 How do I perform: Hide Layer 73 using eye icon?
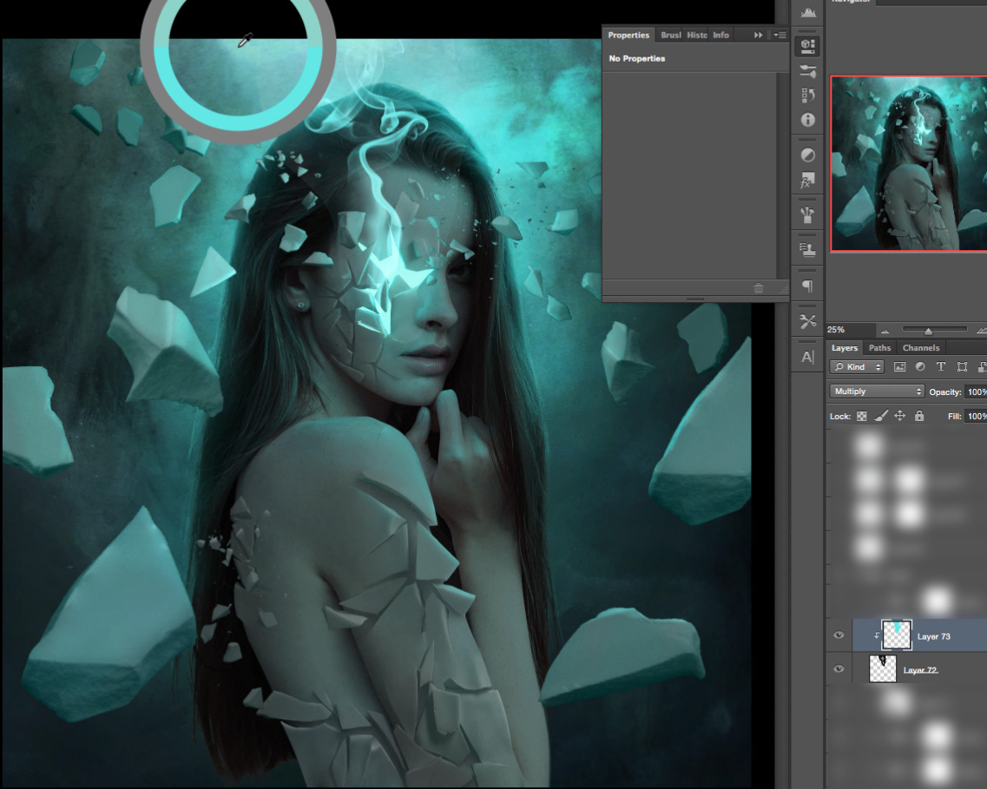(x=839, y=636)
